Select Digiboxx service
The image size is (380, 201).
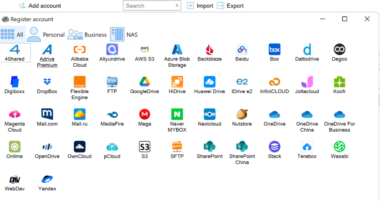[x=15, y=85]
